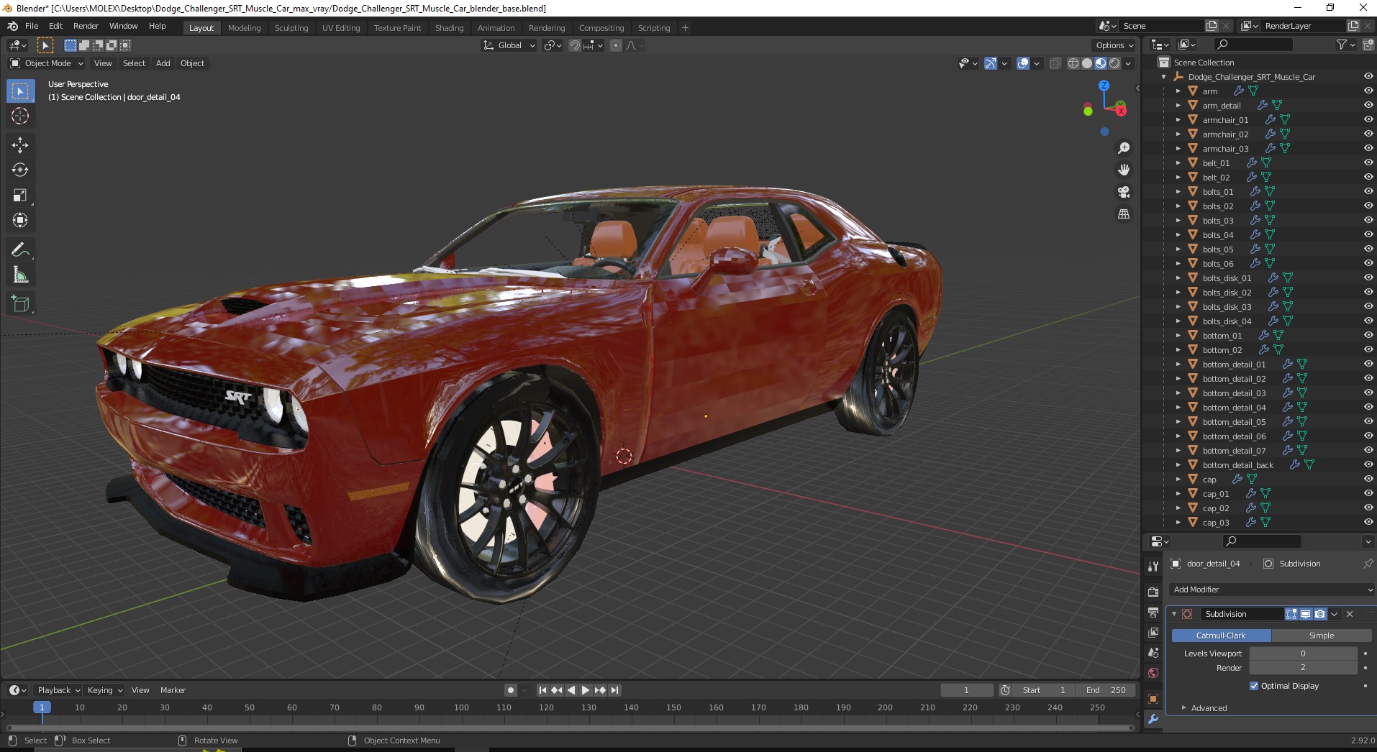
Task: Switch to the Modeling workspace tab
Action: [245, 28]
